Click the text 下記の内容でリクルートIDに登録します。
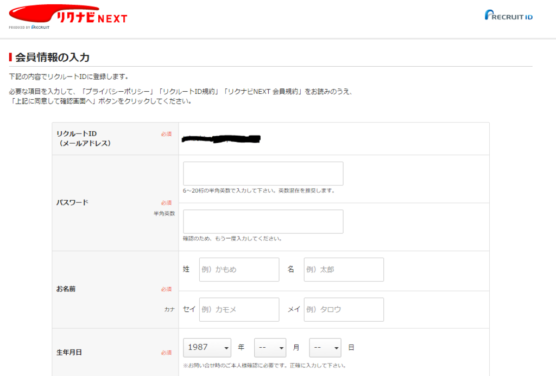 [x=69, y=77]
